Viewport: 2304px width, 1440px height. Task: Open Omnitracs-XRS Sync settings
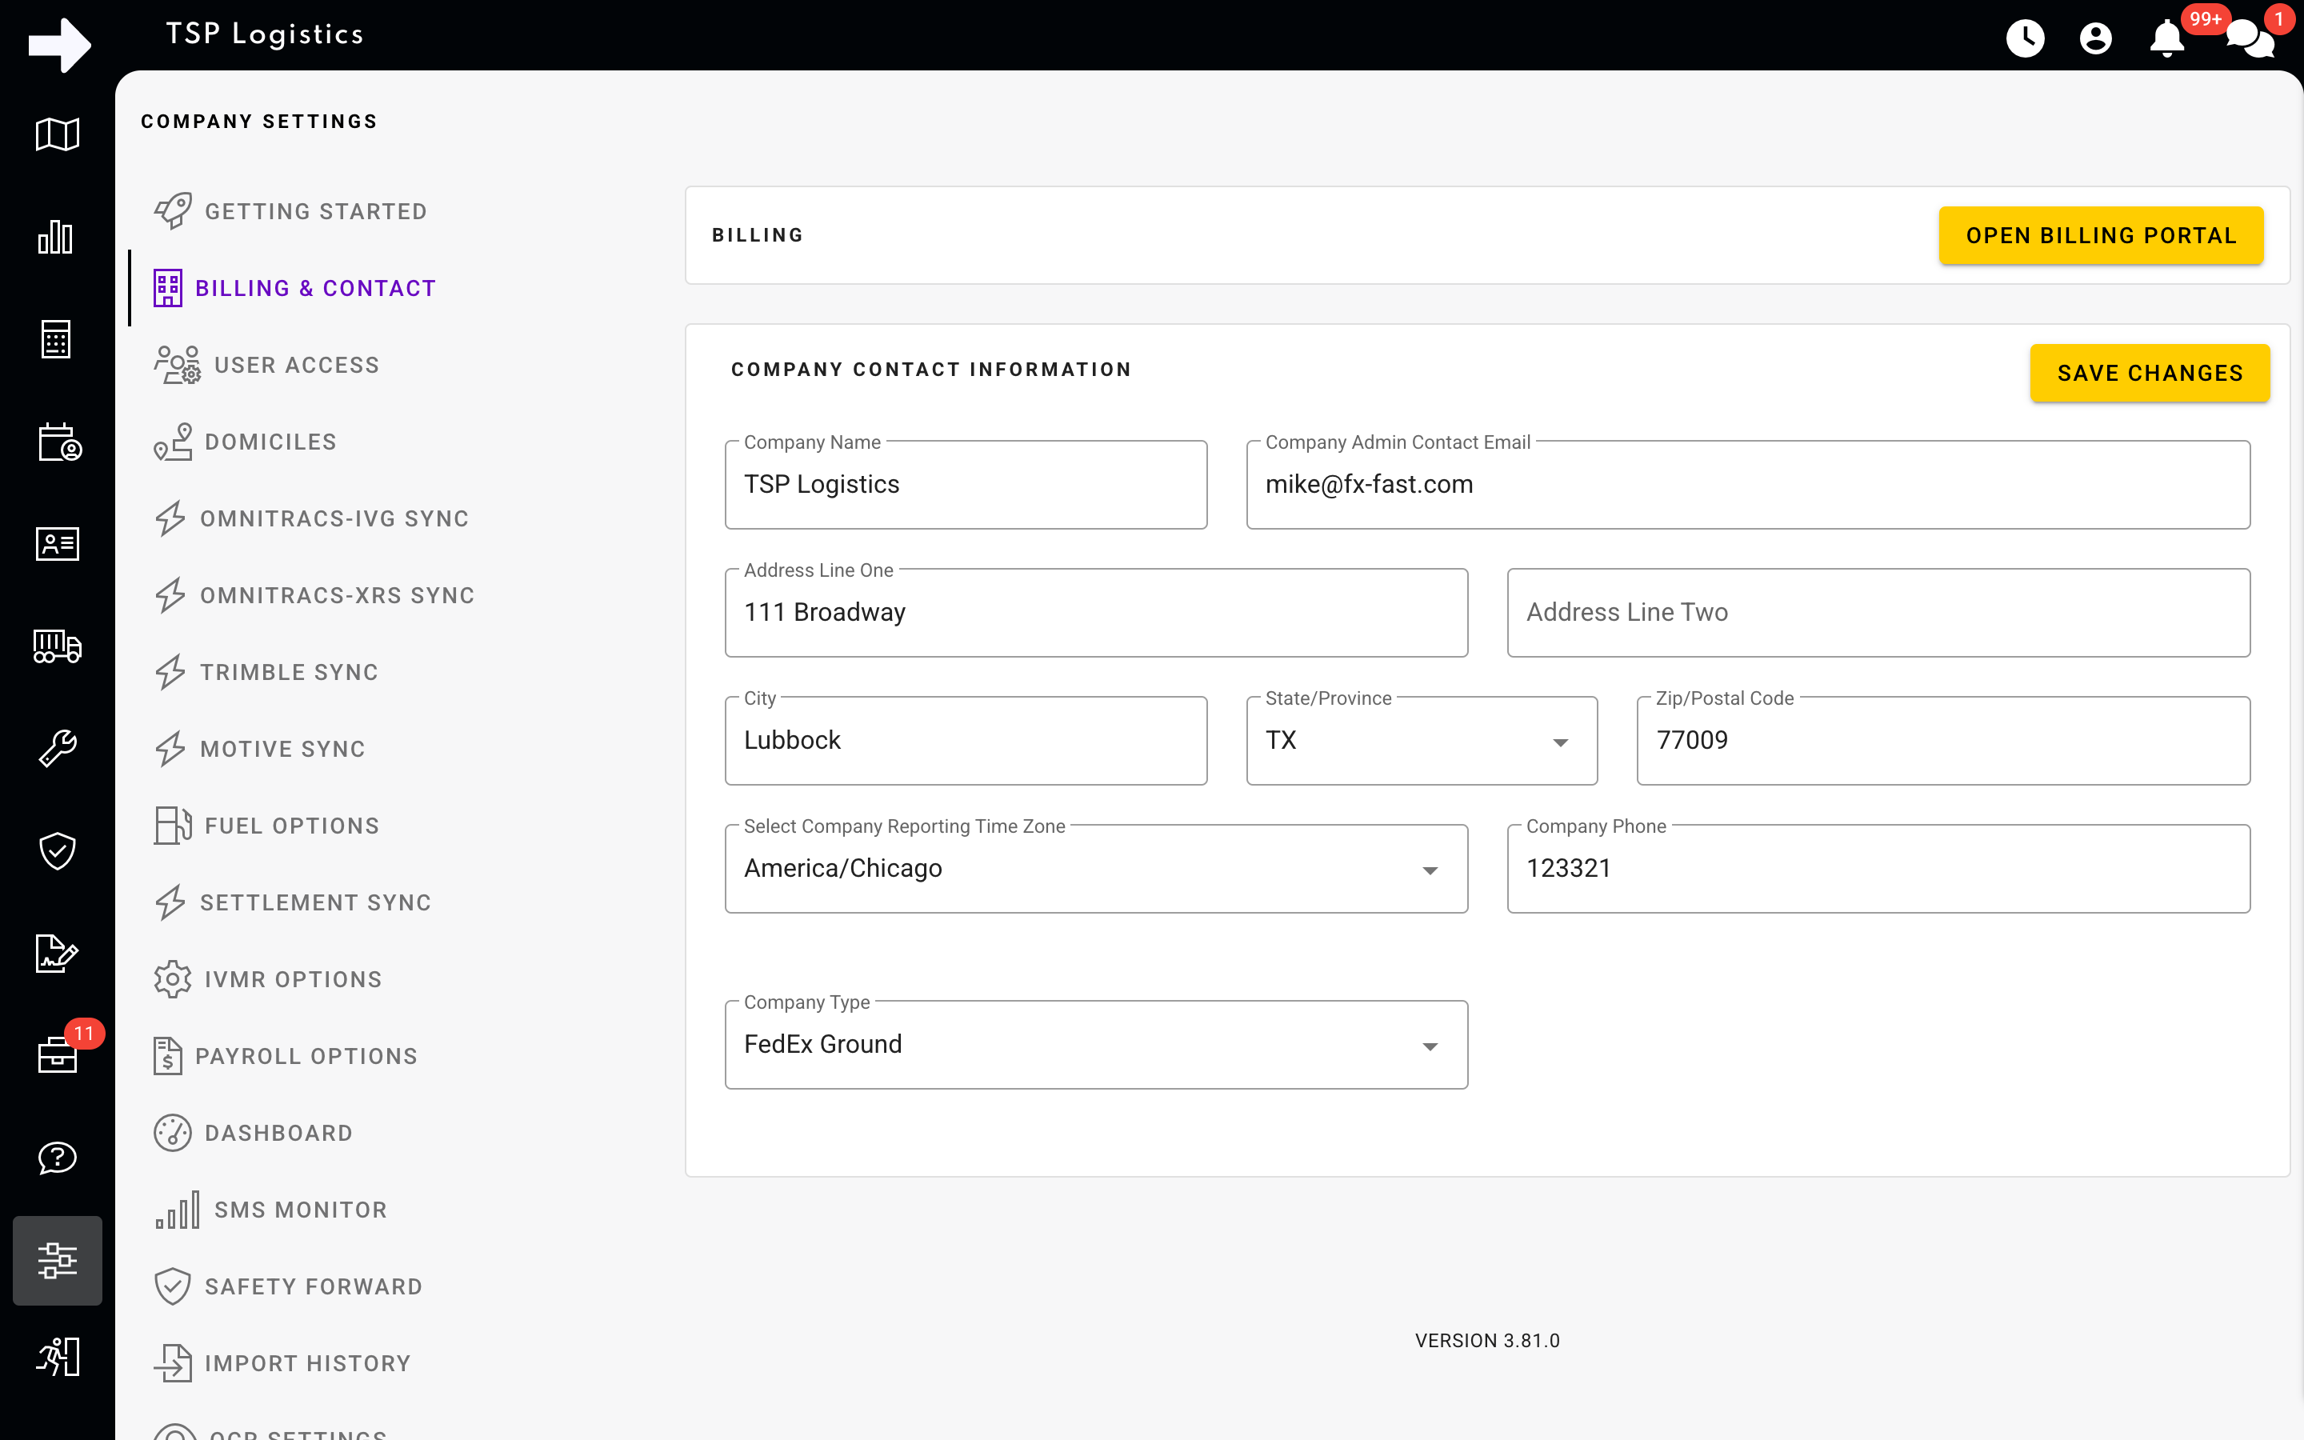click(337, 595)
